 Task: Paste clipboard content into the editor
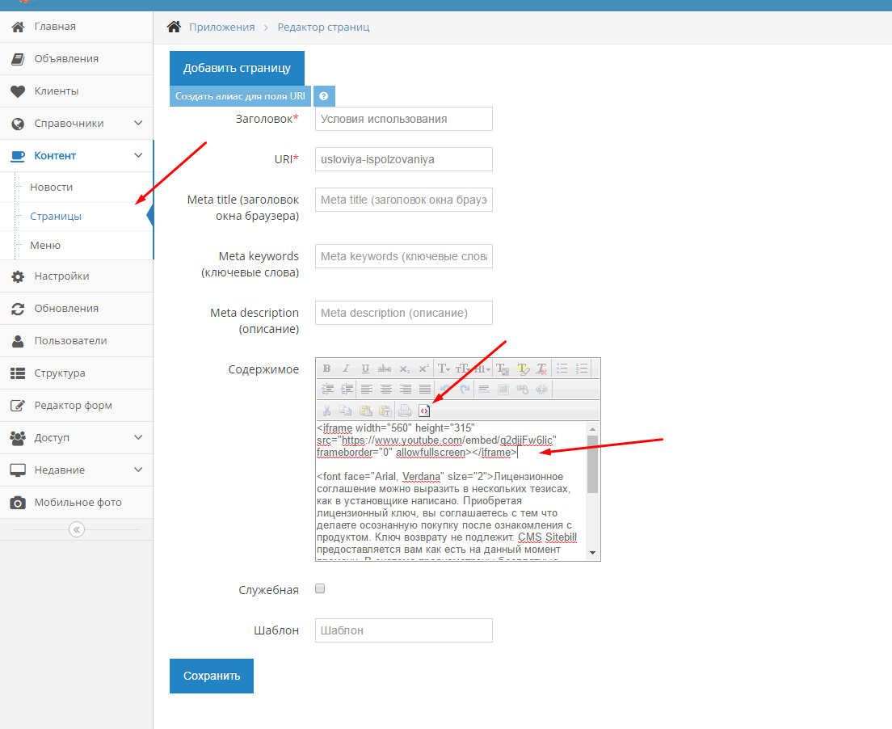pyautogui.click(x=366, y=411)
